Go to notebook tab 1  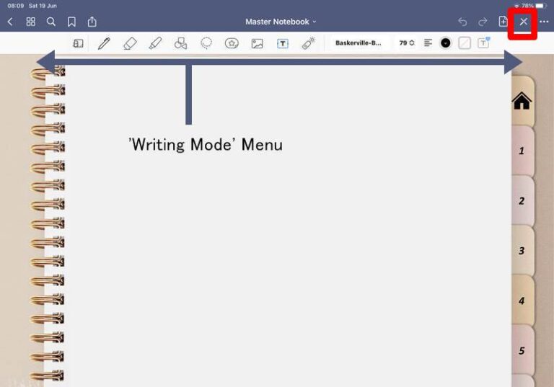pyautogui.click(x=522, y=151)
